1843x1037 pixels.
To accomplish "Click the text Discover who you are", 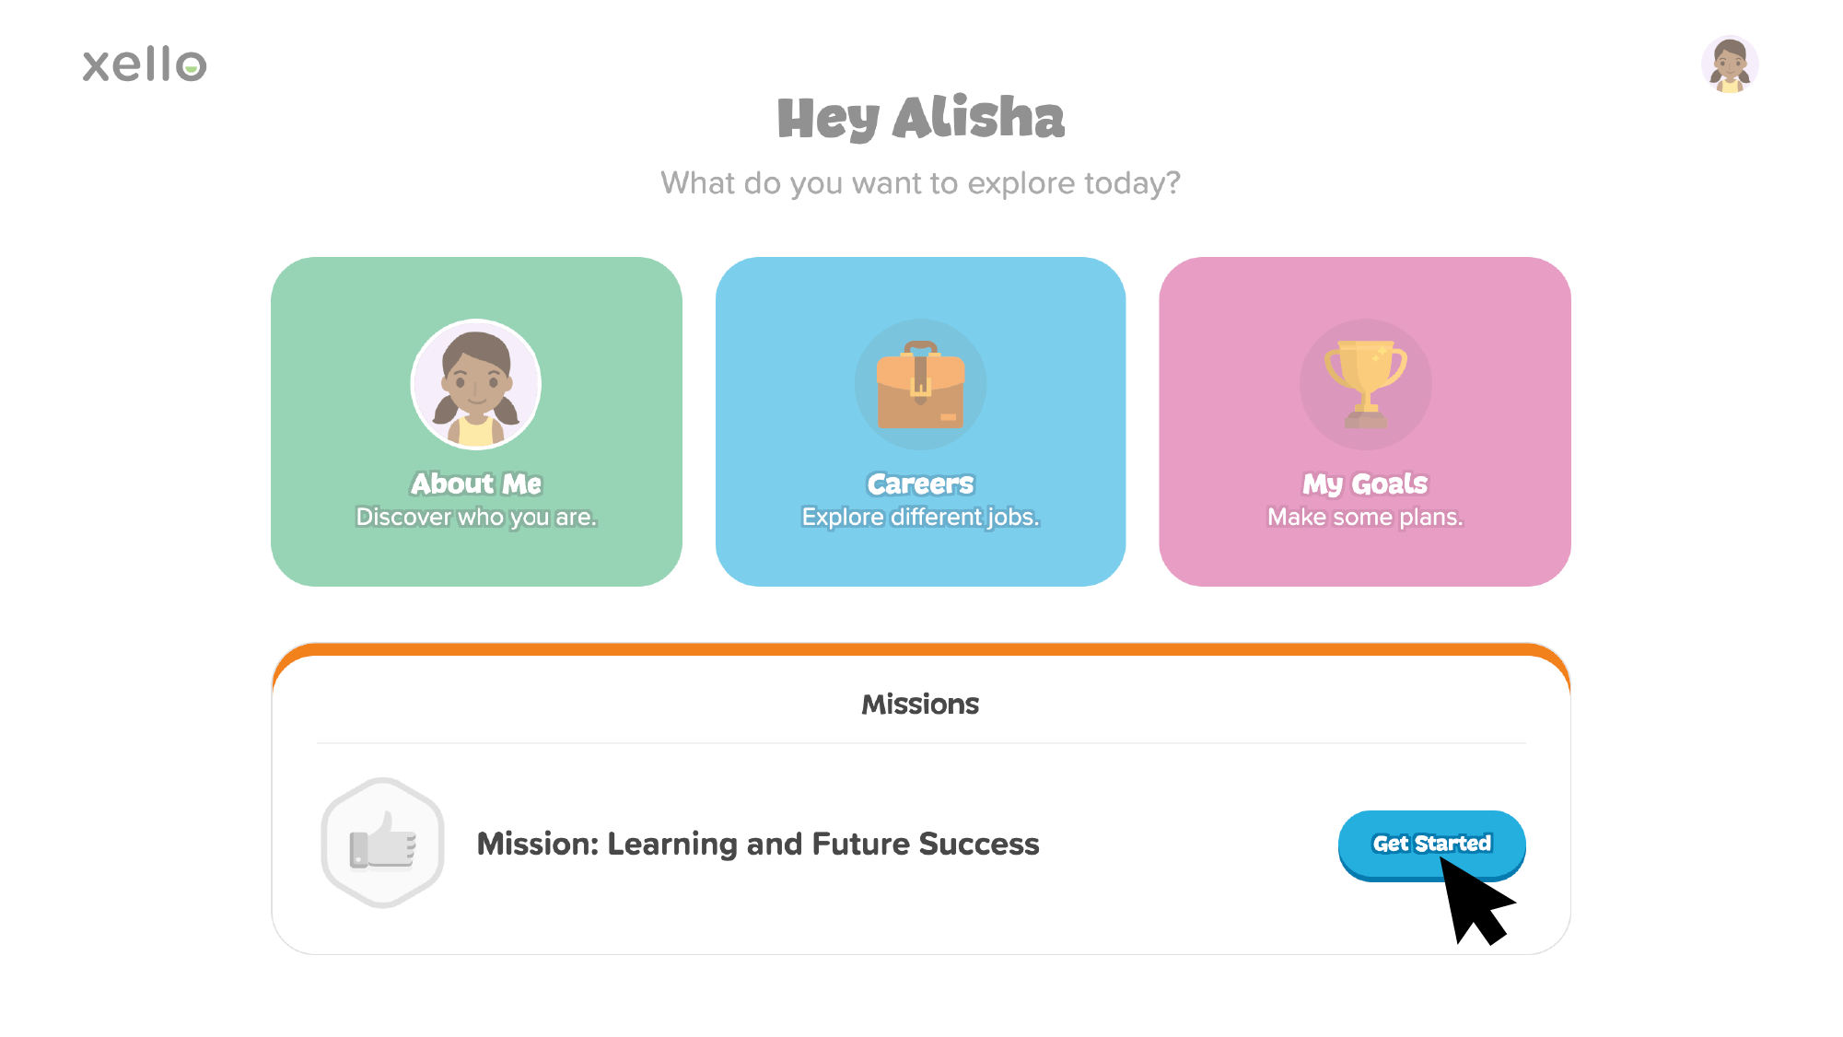I will tap(475, 517).
